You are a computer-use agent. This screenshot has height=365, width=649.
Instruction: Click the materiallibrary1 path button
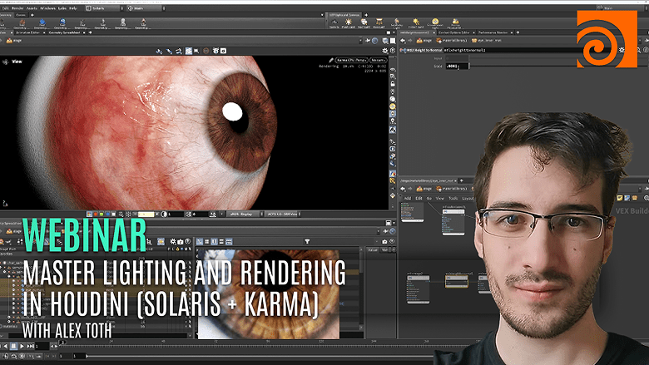(452, 41)
